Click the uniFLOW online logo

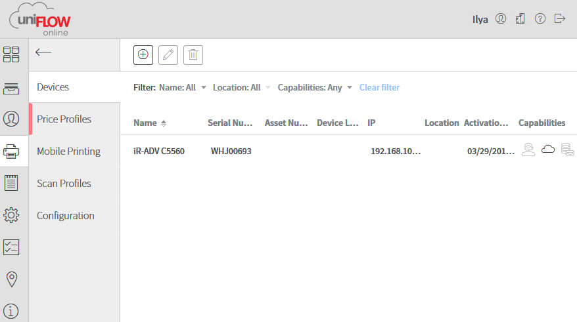coord(40,20)
